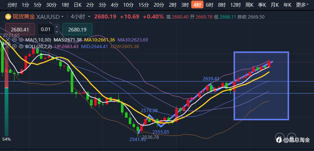Open settings gear for MA indicator
Image resolution: width=314 pixels, height=151 pixels.
click(x=14, y=40)
